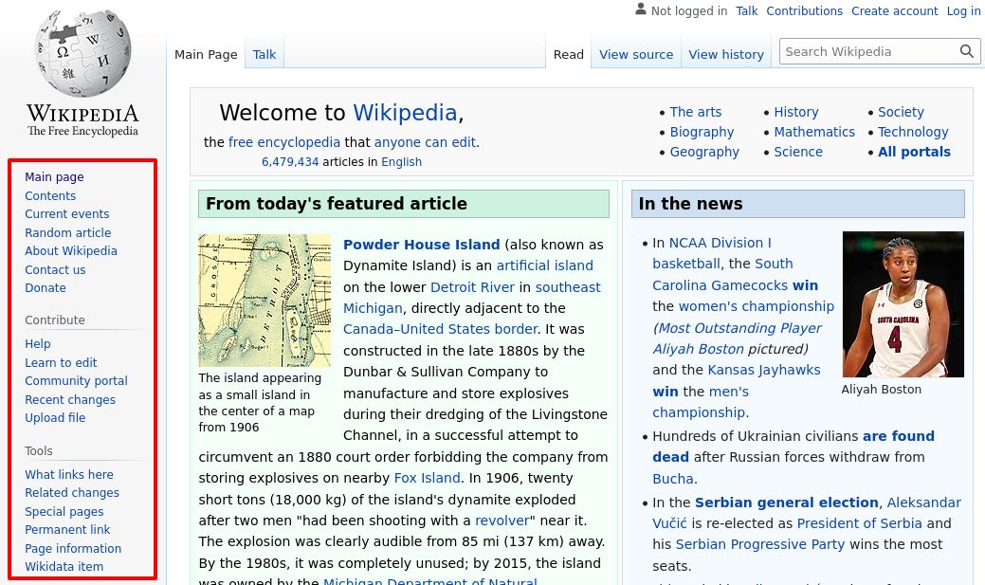985x585 pixels.
Task: Load a Random article
Action: coord(68,232)
